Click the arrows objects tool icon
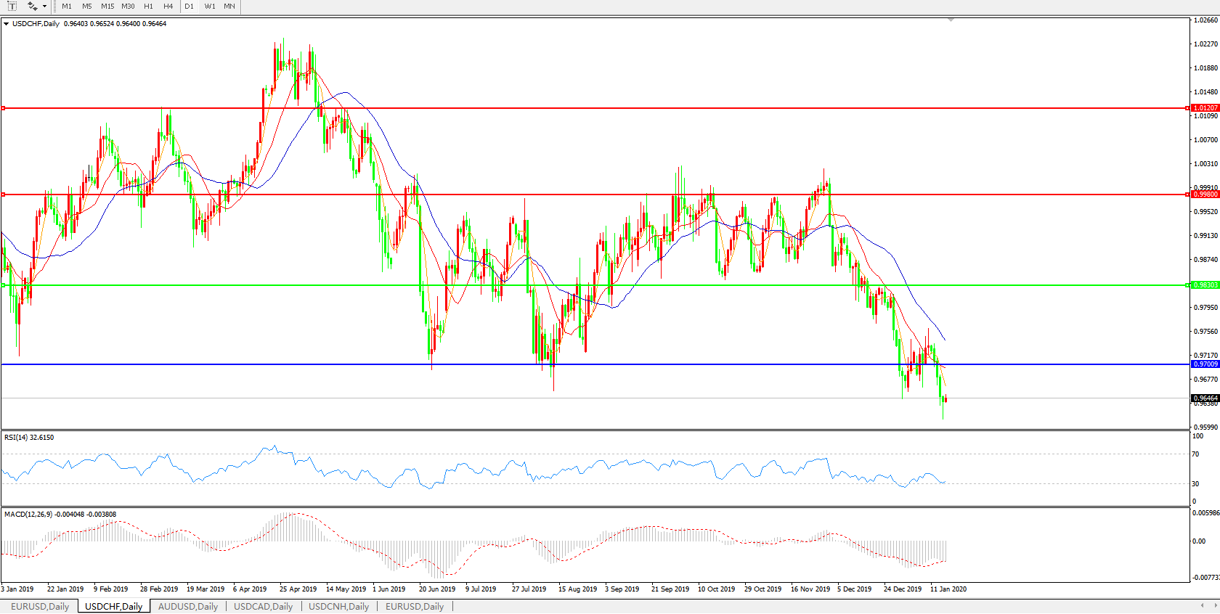Screen dimensions: 1220x614 click(x=32, y=6)
